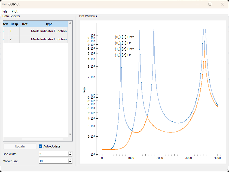Image resolution: width=229 pixels, height=172 pixels.
Task: Increment Marker Size using the up arrow
Action: (70, 160)
